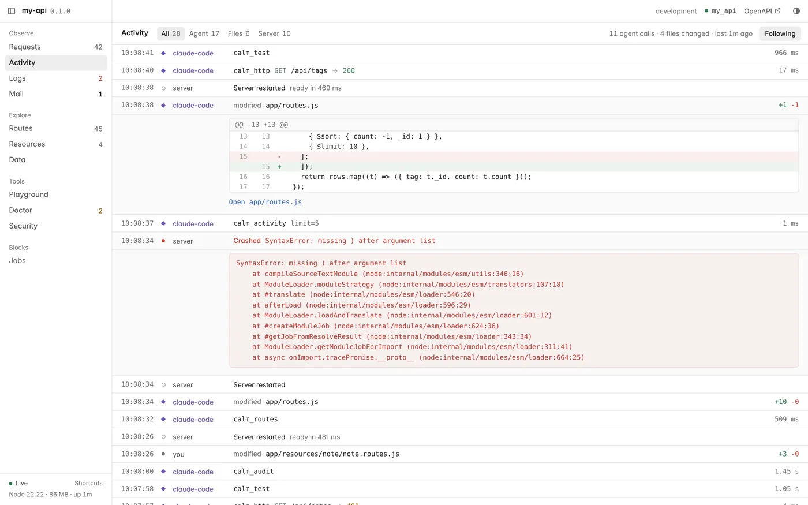Click the my_api database status indicator

pyautogui.click(x=720, y=11)
